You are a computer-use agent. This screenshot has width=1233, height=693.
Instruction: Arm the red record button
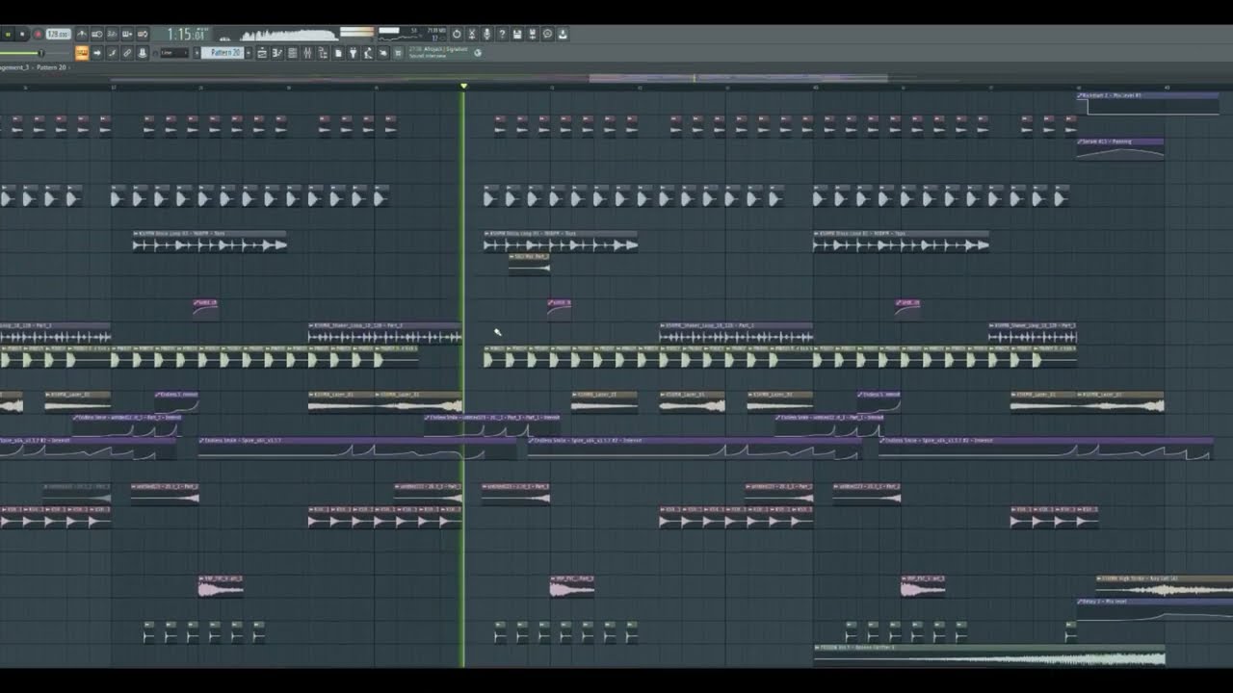(x=38, y=34)
